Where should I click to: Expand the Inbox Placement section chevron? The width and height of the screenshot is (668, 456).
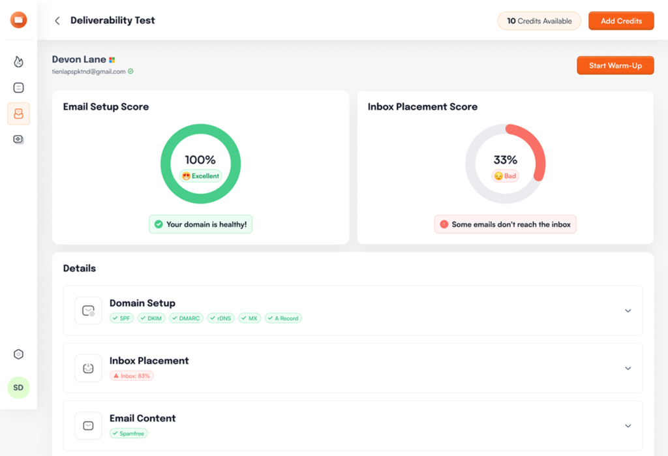pos(628,368)
